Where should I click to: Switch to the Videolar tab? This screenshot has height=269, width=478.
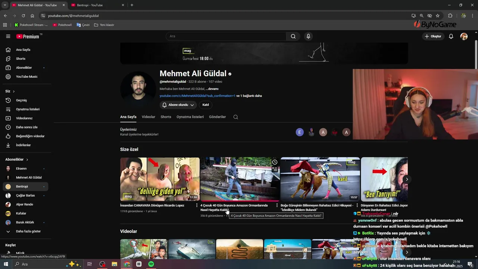coord(148,117)
